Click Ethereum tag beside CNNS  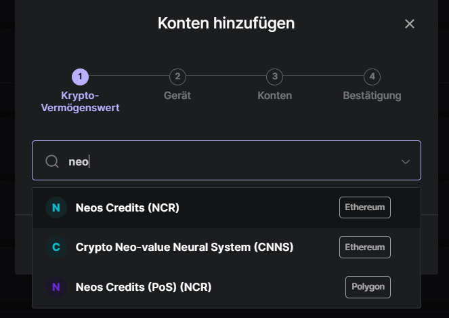coord(365,247)
